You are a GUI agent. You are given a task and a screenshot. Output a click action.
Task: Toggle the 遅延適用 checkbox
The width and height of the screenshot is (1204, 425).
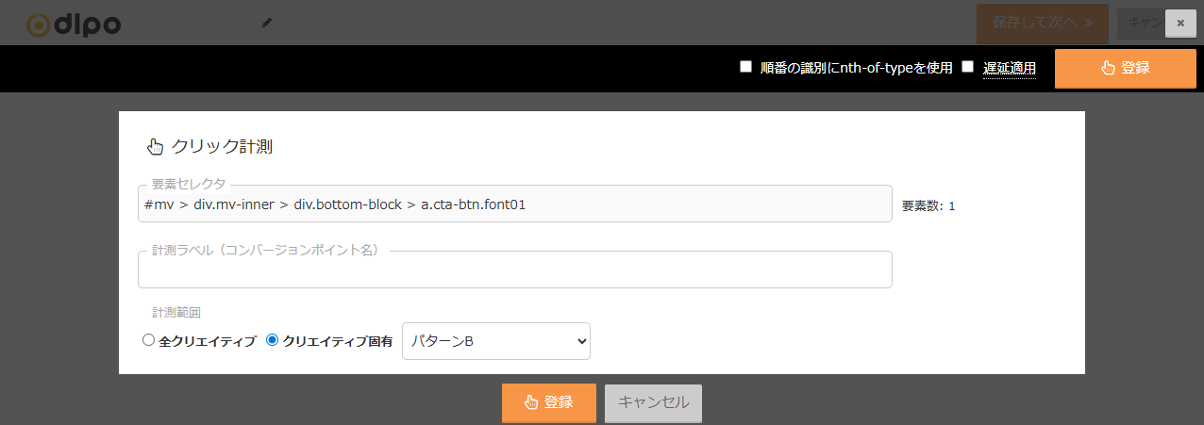click(967, 67)
